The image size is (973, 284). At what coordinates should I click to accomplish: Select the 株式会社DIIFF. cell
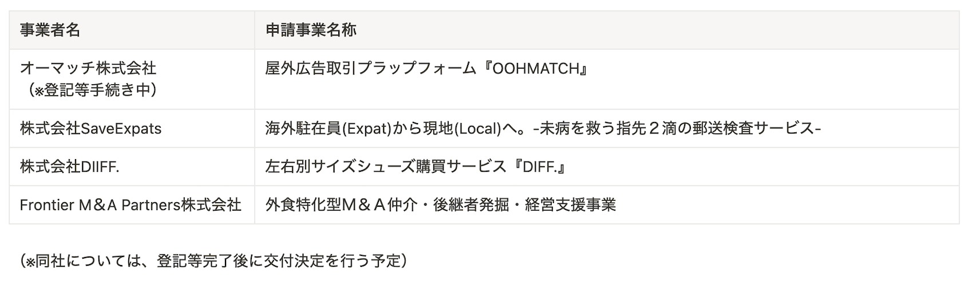pos(69,167)
